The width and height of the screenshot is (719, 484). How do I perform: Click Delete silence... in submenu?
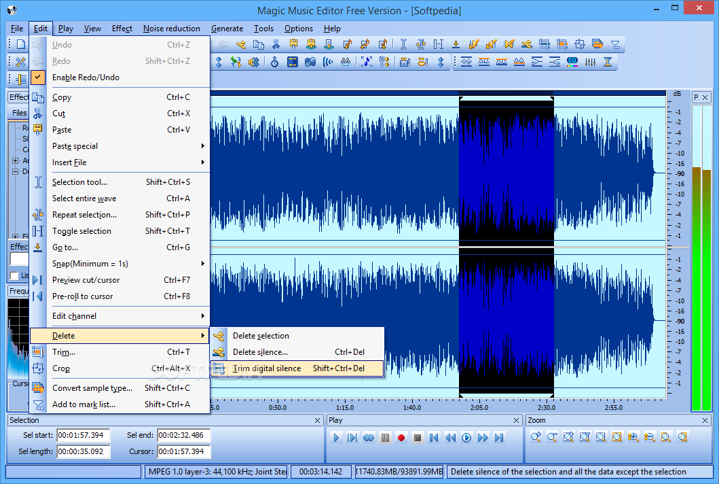(260, 352)
